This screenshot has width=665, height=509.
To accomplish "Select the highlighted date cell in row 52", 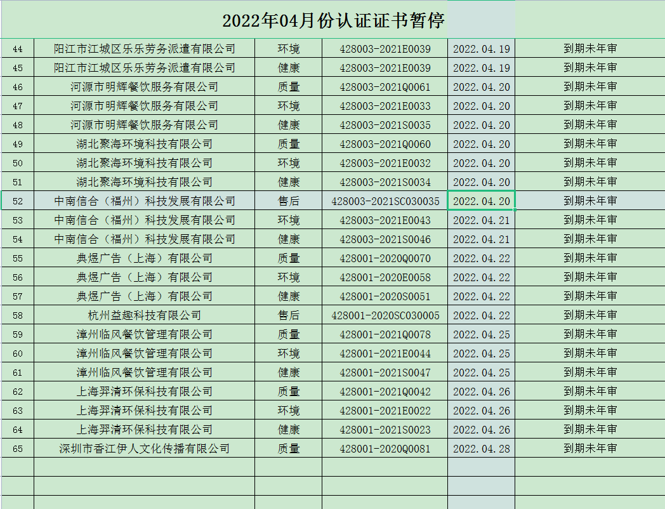I will pyautogui.click(x=481, y=201).
